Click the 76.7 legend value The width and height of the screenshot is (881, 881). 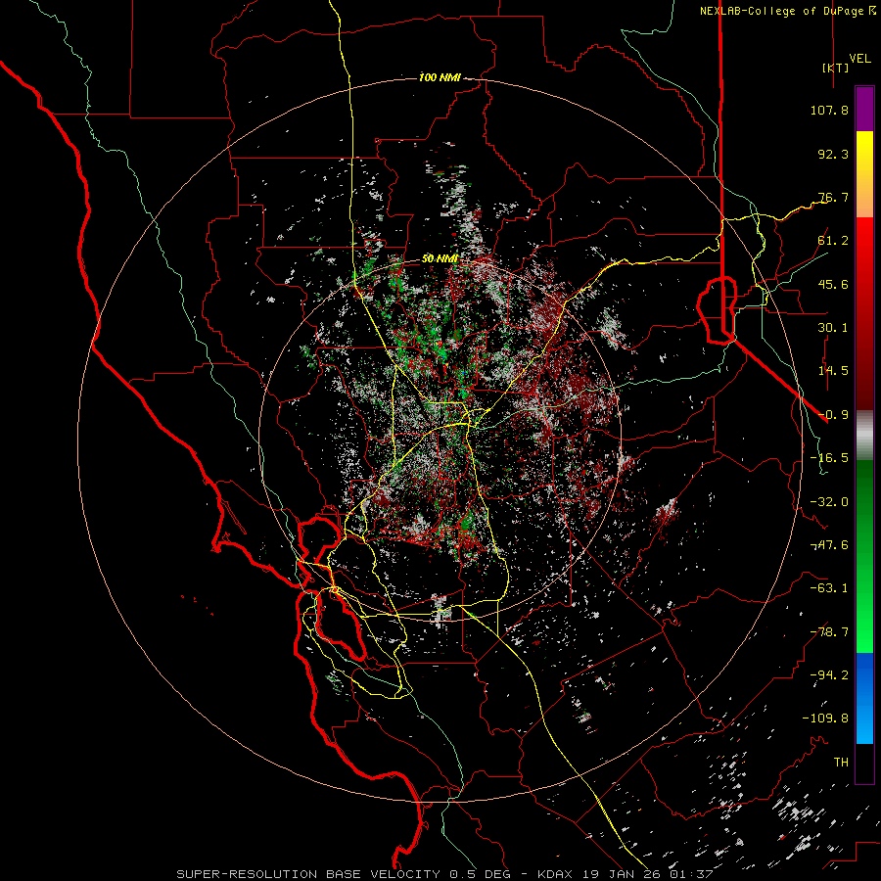833,197
